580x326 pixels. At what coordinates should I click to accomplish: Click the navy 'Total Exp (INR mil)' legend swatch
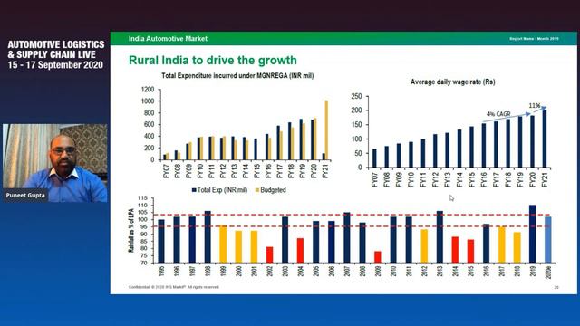point(194,190)
